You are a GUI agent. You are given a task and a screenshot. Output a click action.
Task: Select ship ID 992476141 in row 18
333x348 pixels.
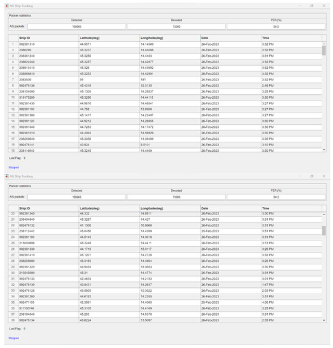48,145
